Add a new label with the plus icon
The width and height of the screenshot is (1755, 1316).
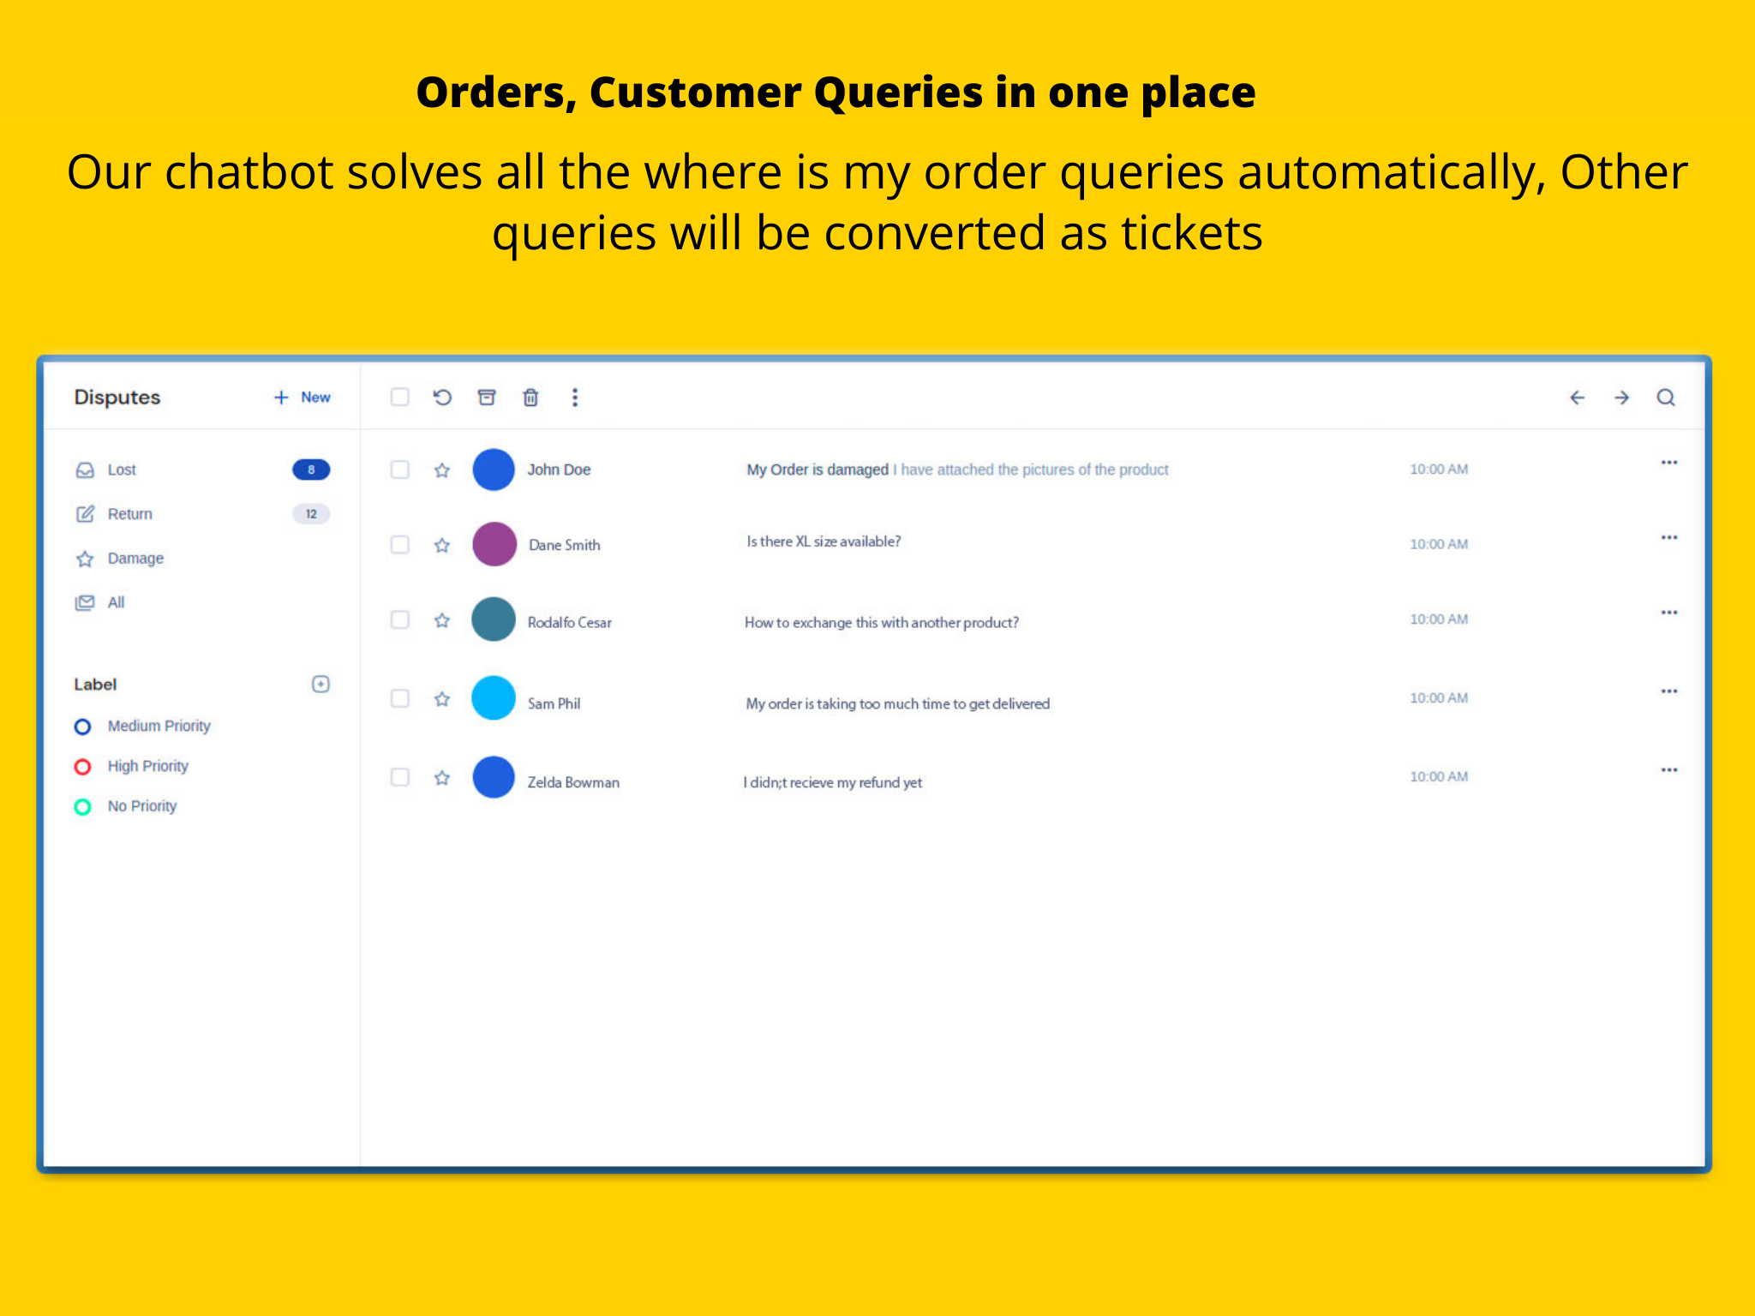[x=320, y=685]
